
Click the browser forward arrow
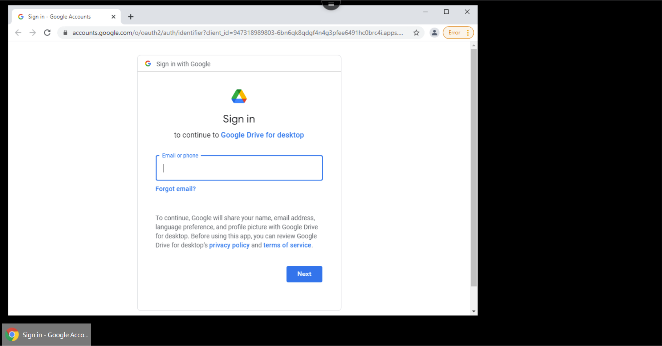pos(33,33)
